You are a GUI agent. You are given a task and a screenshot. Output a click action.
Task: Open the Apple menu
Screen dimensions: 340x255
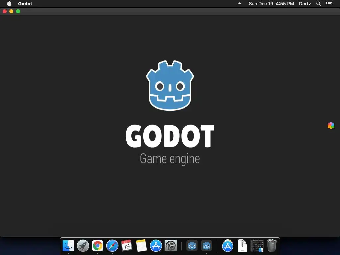(x=9, y=4)
